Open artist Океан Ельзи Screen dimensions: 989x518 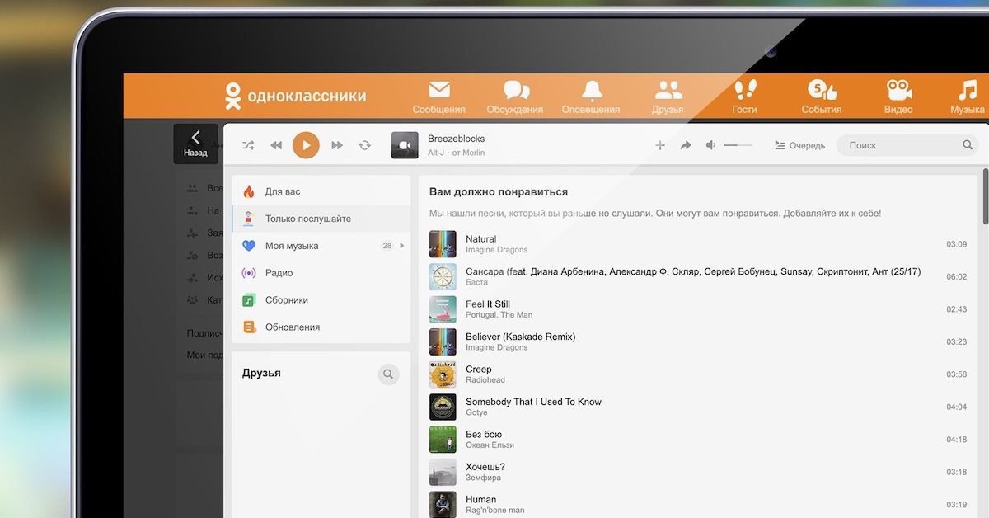click(490, 445)
